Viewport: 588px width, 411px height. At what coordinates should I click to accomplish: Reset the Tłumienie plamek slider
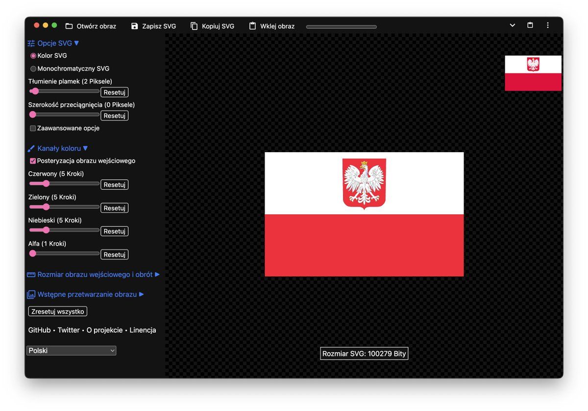pos(115,92)
